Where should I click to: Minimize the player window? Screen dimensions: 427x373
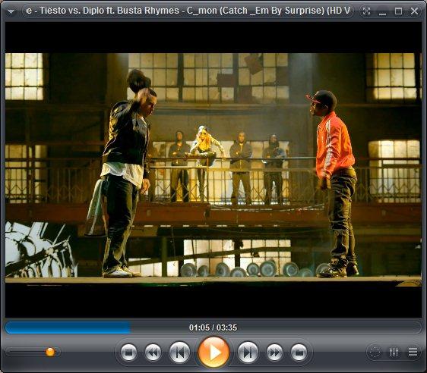(383, 11)
